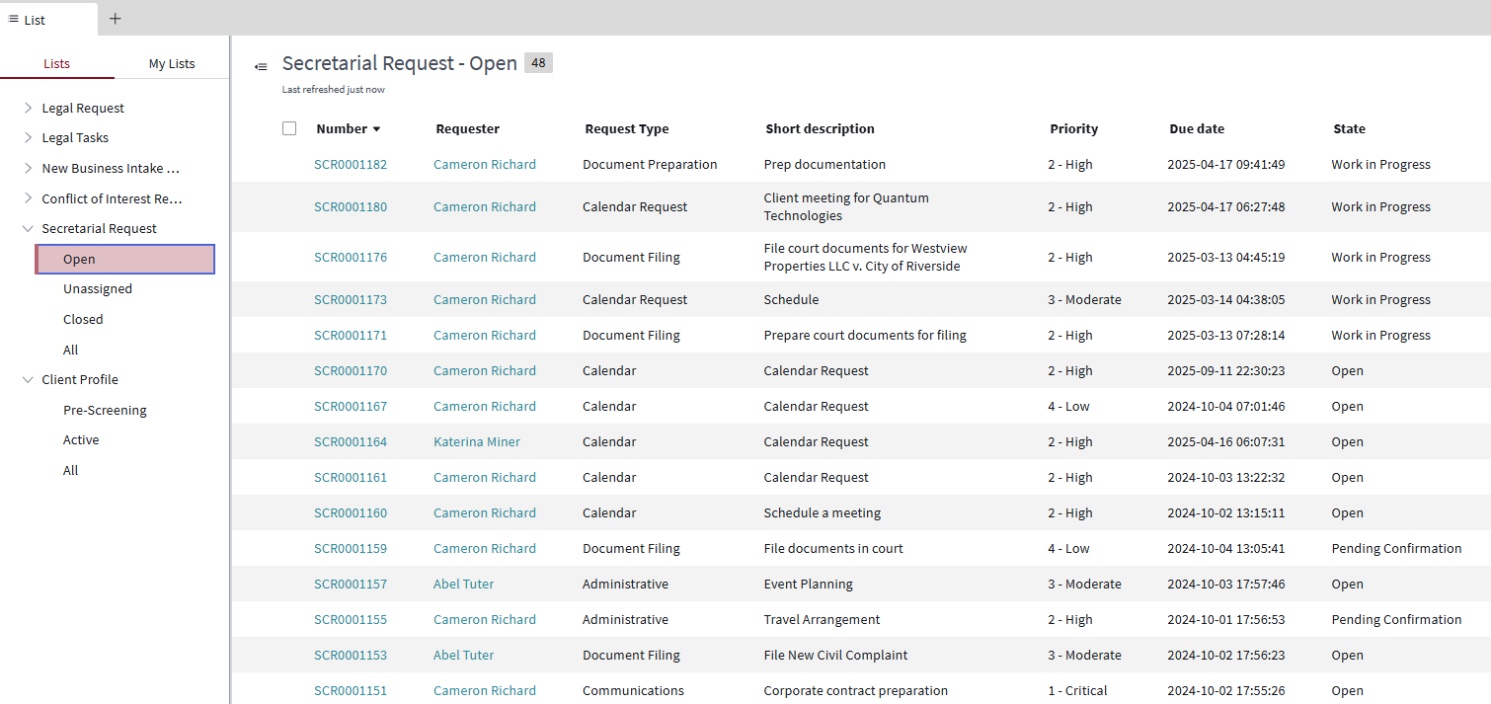Collapse the Client Profile group
This screenshot has width=1491, height=704.
click(x=28, y=379)
